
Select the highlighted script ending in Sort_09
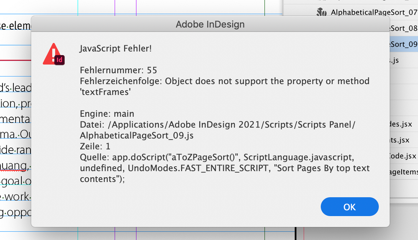403,44
